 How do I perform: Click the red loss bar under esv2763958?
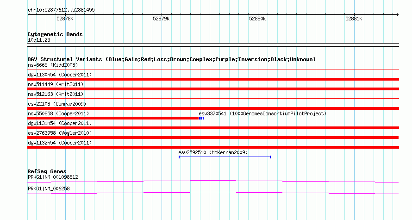[x=213, y=138]
